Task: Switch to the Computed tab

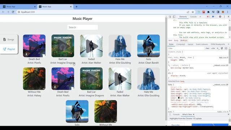Action: pyautogui.click(x=180, y=44)
